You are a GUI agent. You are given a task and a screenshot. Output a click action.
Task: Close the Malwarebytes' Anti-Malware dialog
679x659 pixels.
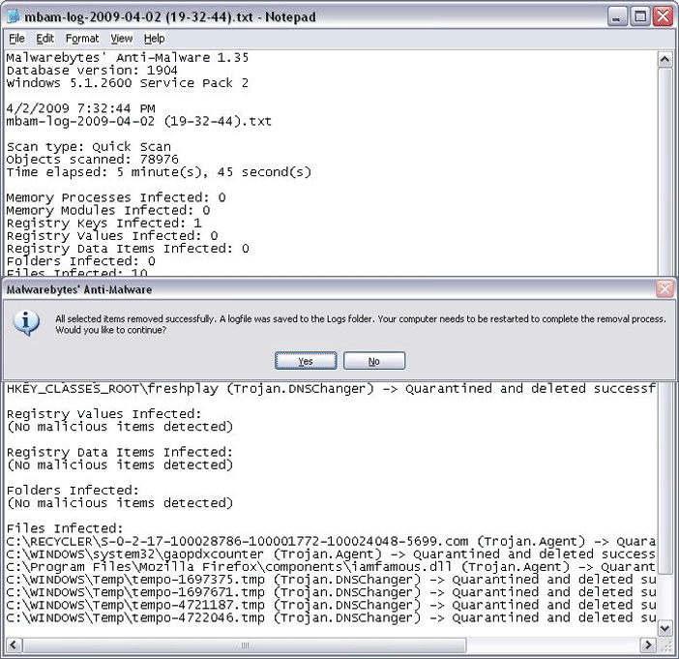pos(664,289)
